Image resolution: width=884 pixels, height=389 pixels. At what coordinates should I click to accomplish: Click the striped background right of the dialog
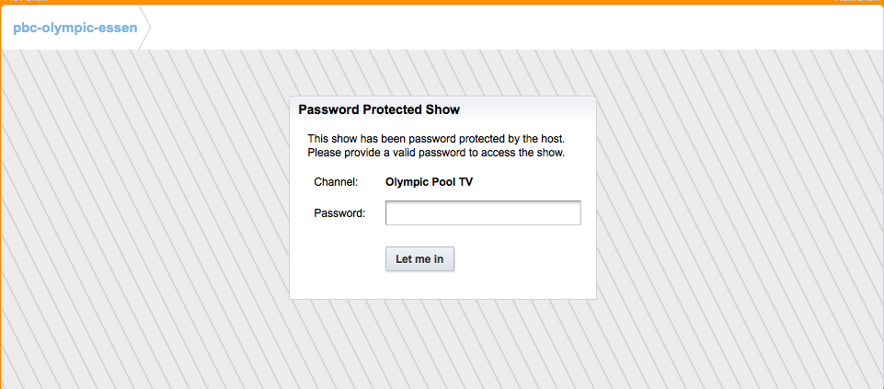[736, 202]
